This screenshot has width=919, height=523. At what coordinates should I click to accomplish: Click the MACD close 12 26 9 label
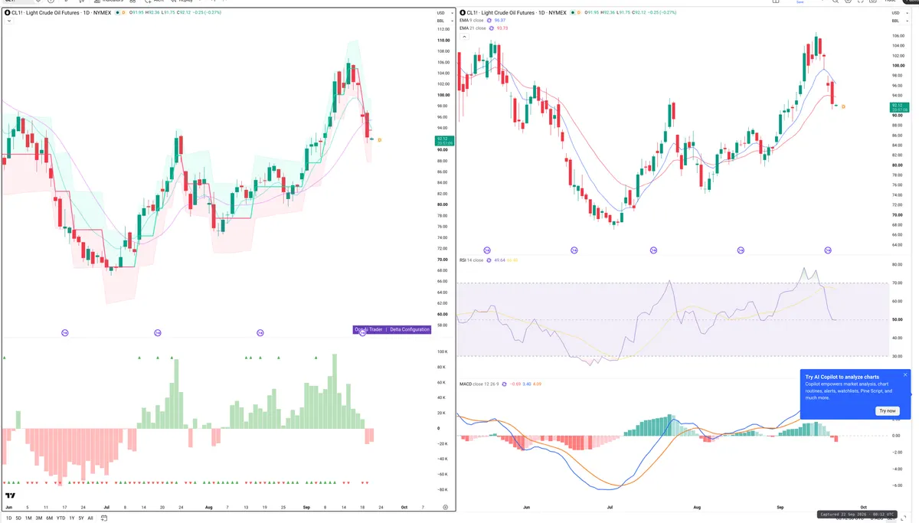click(479, 384)
